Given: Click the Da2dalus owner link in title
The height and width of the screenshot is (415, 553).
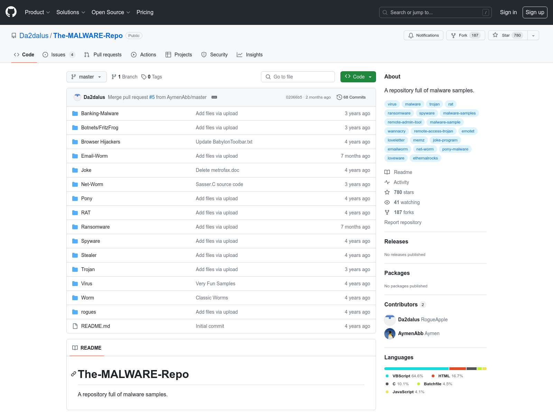Looking at the screenshot, I should (x=34, y=36).
